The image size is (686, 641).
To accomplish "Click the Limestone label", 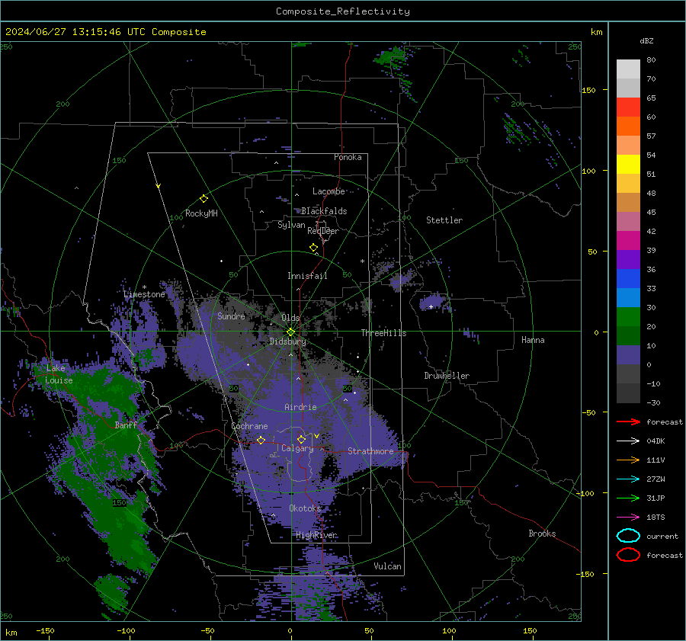I will [x=144, y=294].
